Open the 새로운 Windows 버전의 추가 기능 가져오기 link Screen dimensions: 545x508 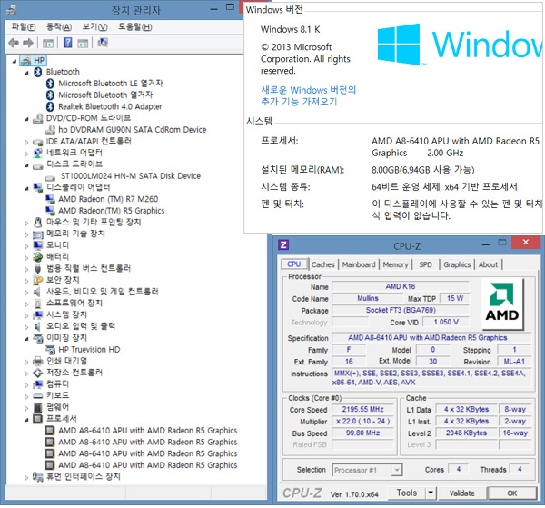click(309, 95)
